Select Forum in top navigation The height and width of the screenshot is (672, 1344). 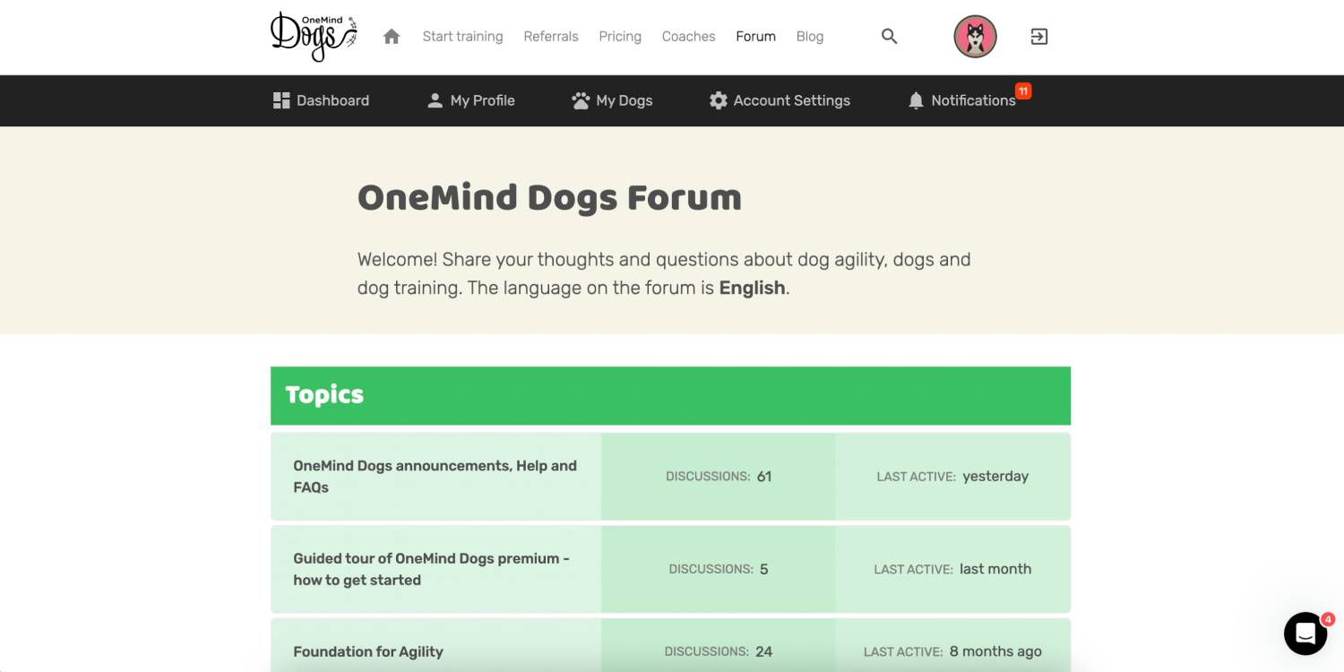point(755,37)
